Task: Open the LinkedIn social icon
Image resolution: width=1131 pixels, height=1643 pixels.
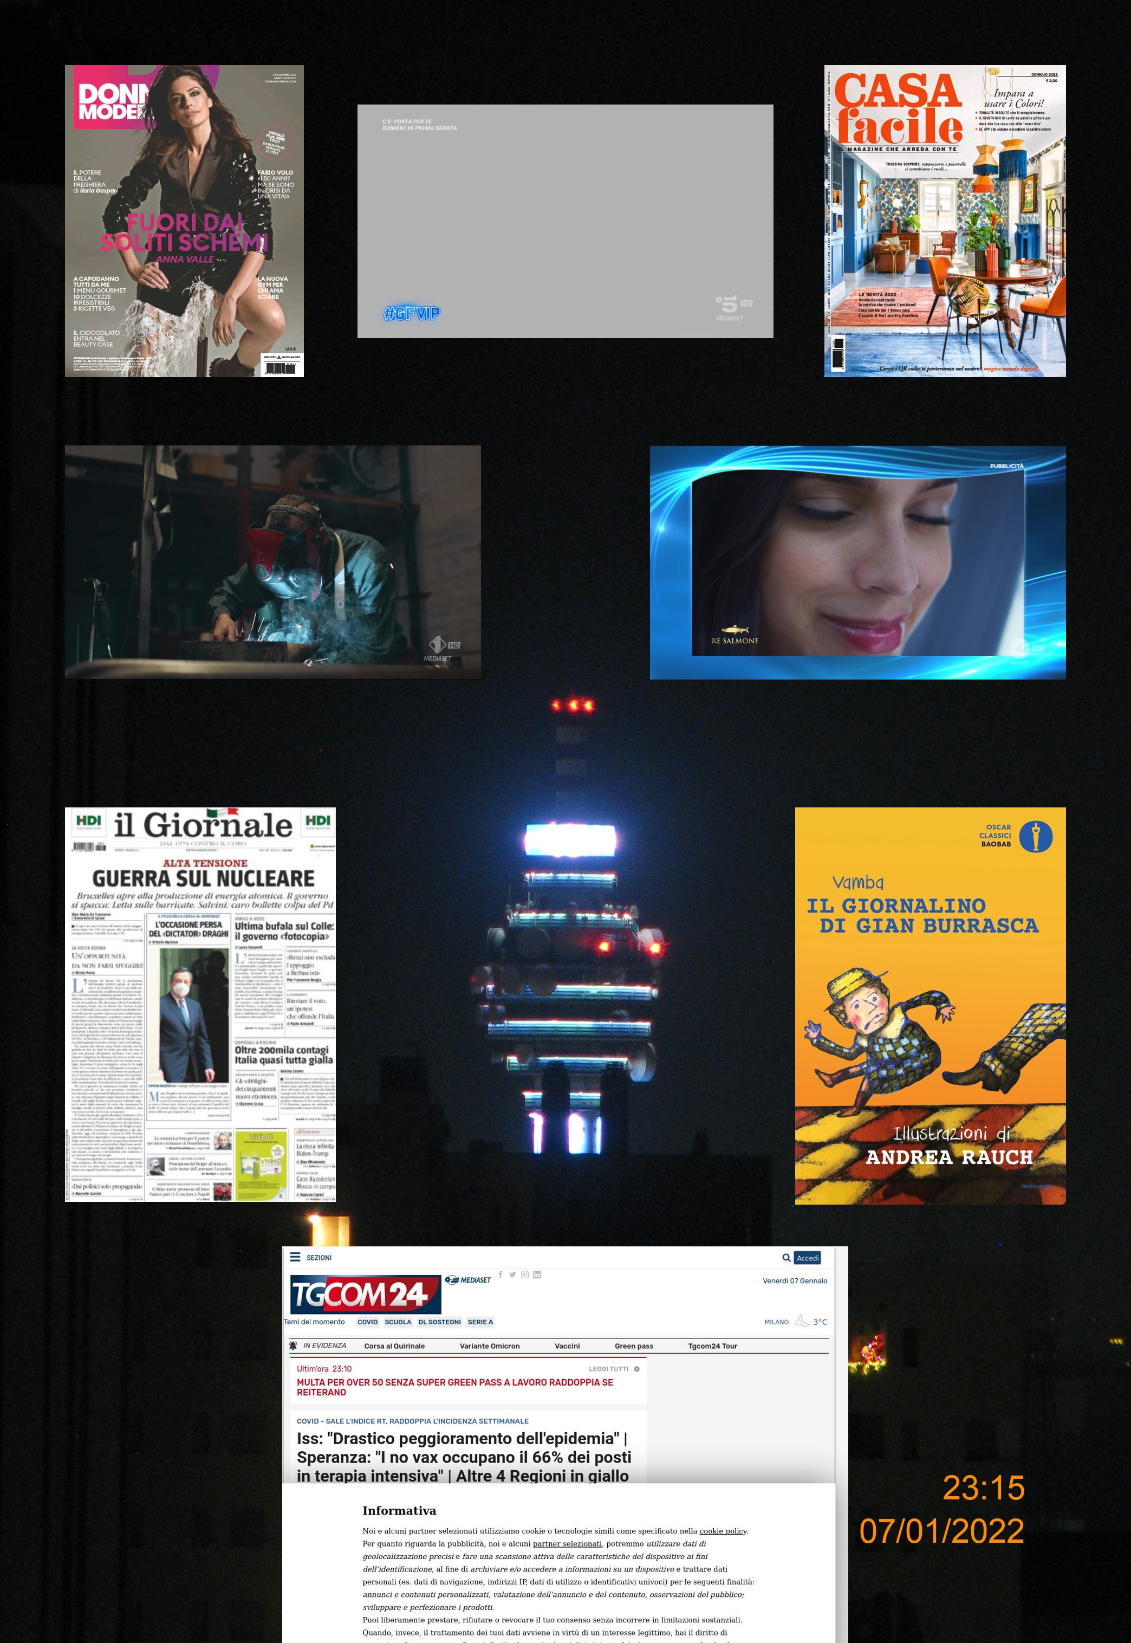Action: tap(537, 1275)
